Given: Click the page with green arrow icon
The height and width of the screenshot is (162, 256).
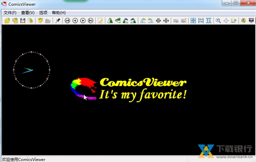Looking at the screenshot, I should coord(234,21).
